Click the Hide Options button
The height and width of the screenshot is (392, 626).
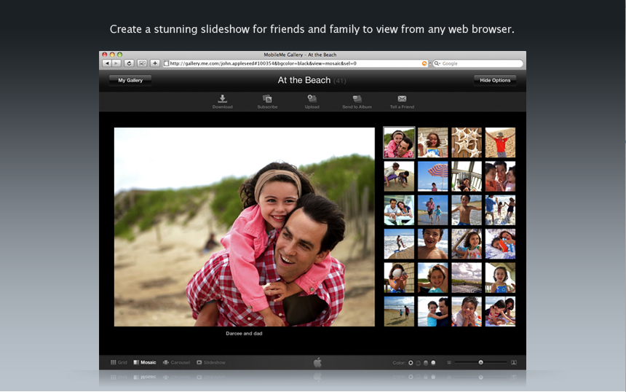pos(495,80)
